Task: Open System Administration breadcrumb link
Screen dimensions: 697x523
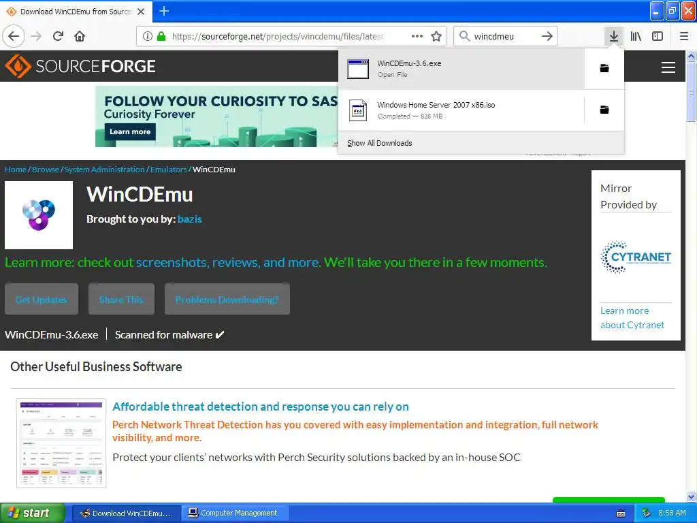Action: (104, 170)
